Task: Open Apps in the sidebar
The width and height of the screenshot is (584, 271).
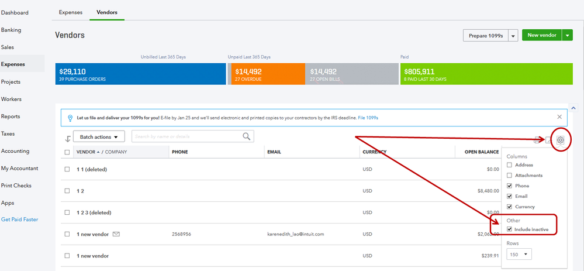Action: pyautogui.click(x=8, y=203)
